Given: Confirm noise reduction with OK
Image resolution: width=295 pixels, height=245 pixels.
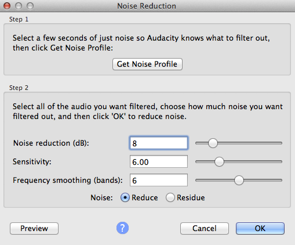Looking at the screenshot, I should (260, 228).
